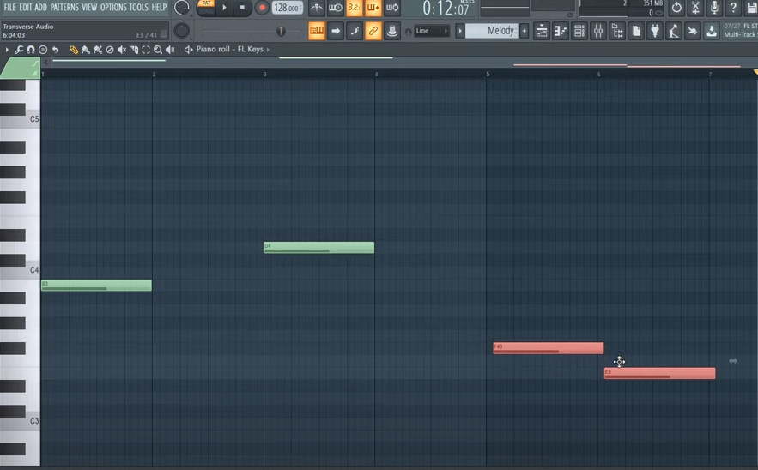Click the main toolbar snap magnet icon
Image resolution: width=758 pixels, height=470 pixels.
[408, 32]
